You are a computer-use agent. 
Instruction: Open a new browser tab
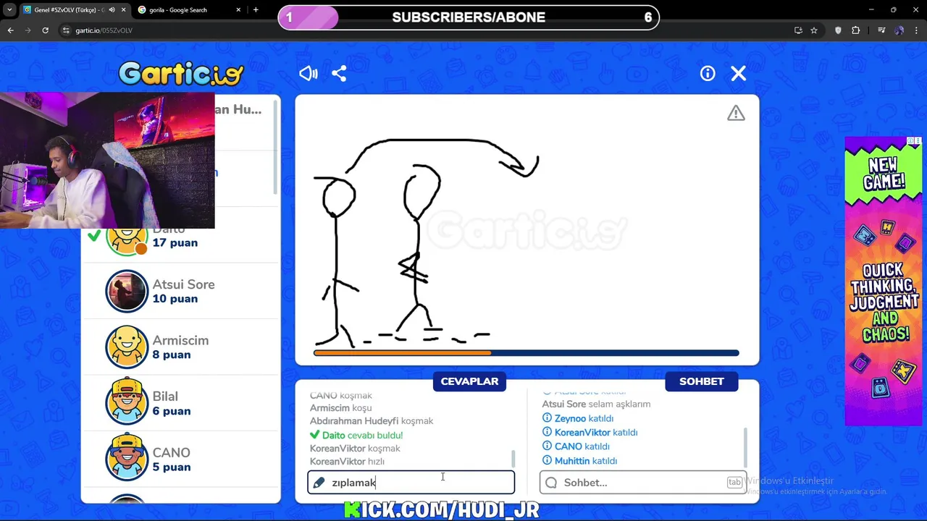pos(256,10)
